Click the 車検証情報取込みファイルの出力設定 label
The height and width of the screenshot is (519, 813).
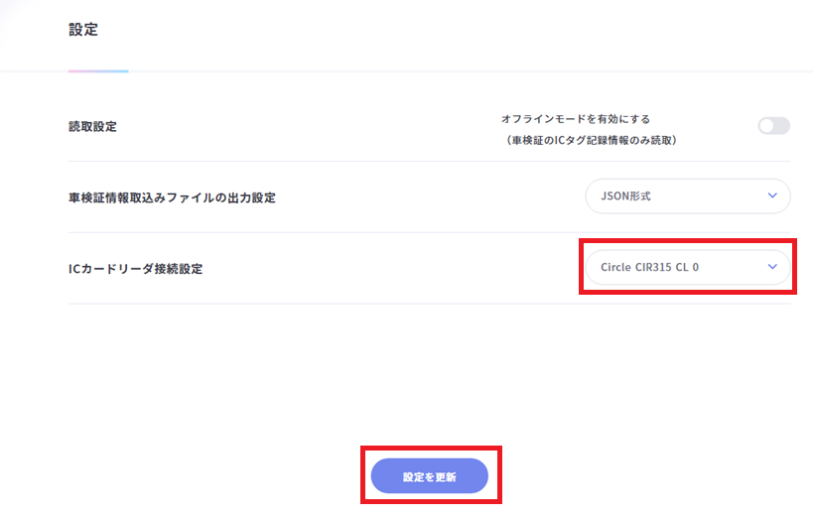(x=172, y=197)
